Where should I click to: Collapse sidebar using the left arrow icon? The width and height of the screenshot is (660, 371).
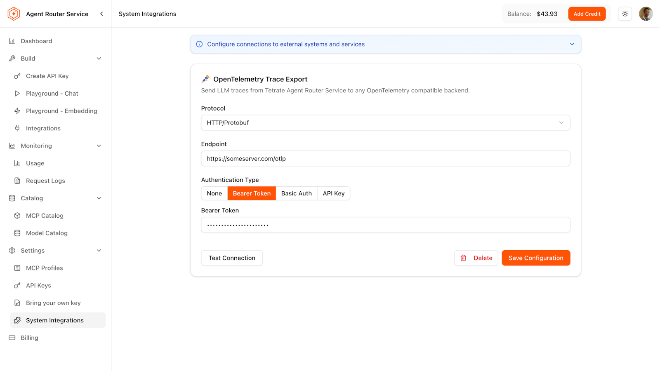(x=101, y=14)
